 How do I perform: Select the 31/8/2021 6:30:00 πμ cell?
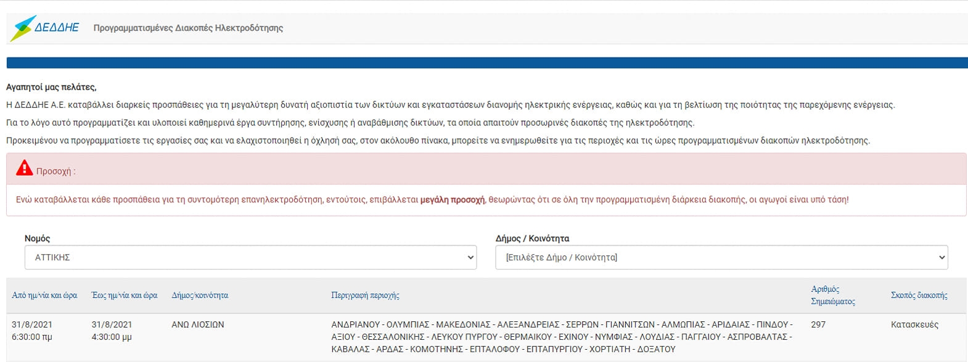click(32, 331)
